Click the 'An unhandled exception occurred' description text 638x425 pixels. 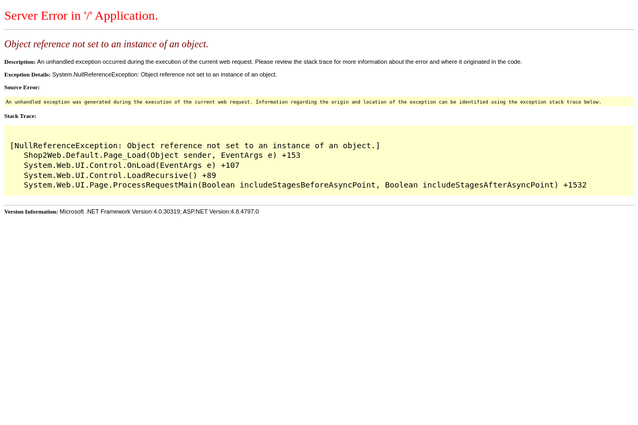(279, 62)
